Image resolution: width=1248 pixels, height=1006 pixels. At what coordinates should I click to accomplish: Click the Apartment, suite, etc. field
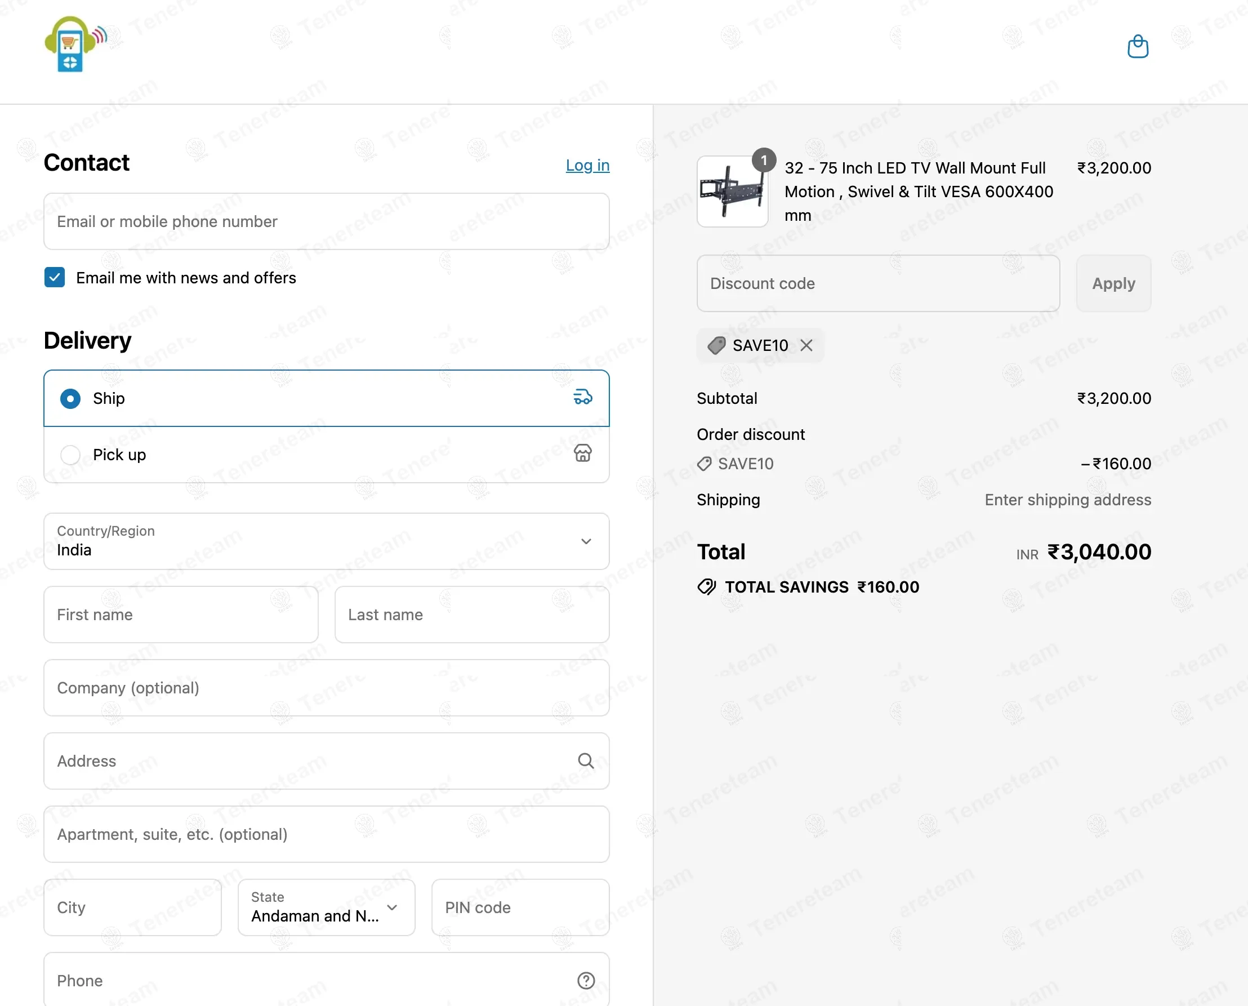point(326,834)
